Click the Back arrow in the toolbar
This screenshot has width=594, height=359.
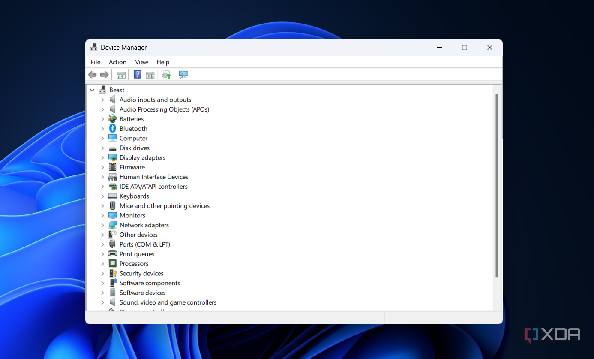pyautogui.click(x=92, y=75)
